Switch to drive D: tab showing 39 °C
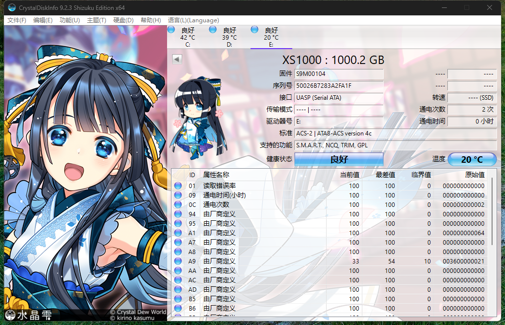Image resolution: width=505 pixels, height=325 pixels. (x=229, y=37)
